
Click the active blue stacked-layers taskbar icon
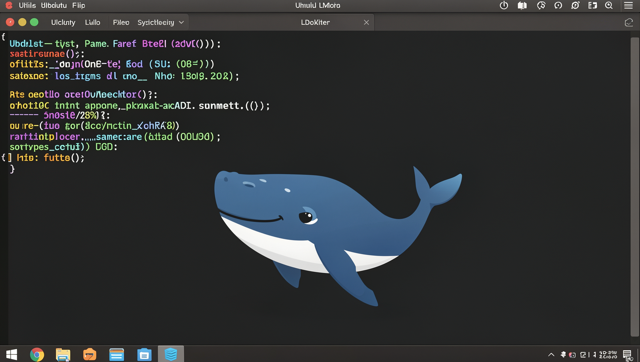pyautogui.click(x=171, y=354)
